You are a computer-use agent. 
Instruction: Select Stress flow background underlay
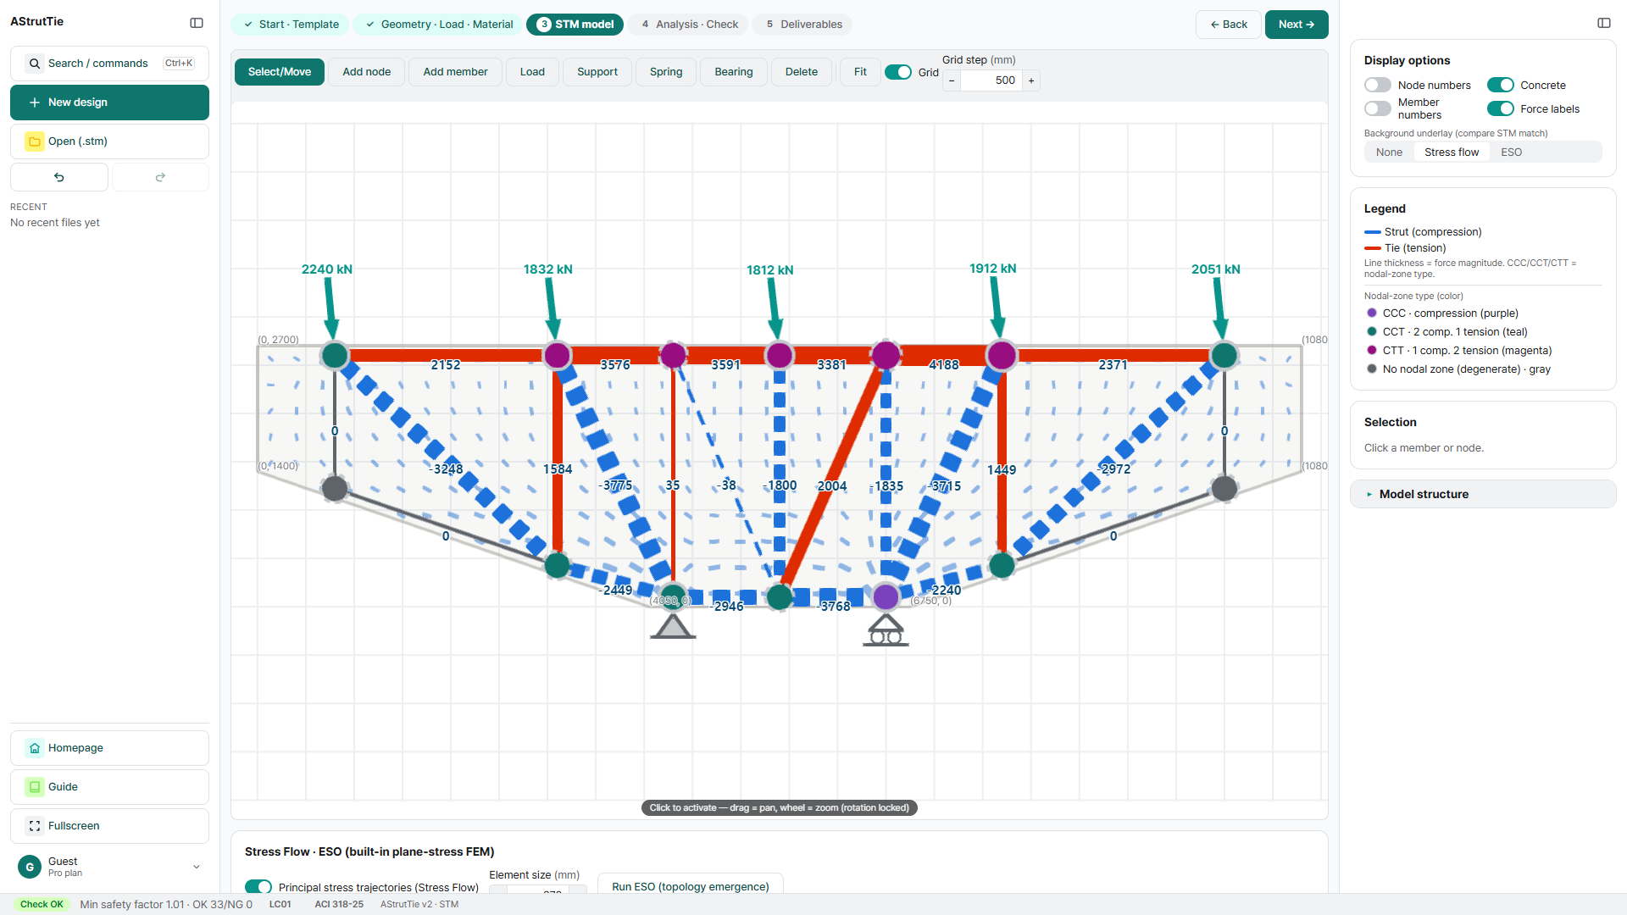[x=1452, y=152]
